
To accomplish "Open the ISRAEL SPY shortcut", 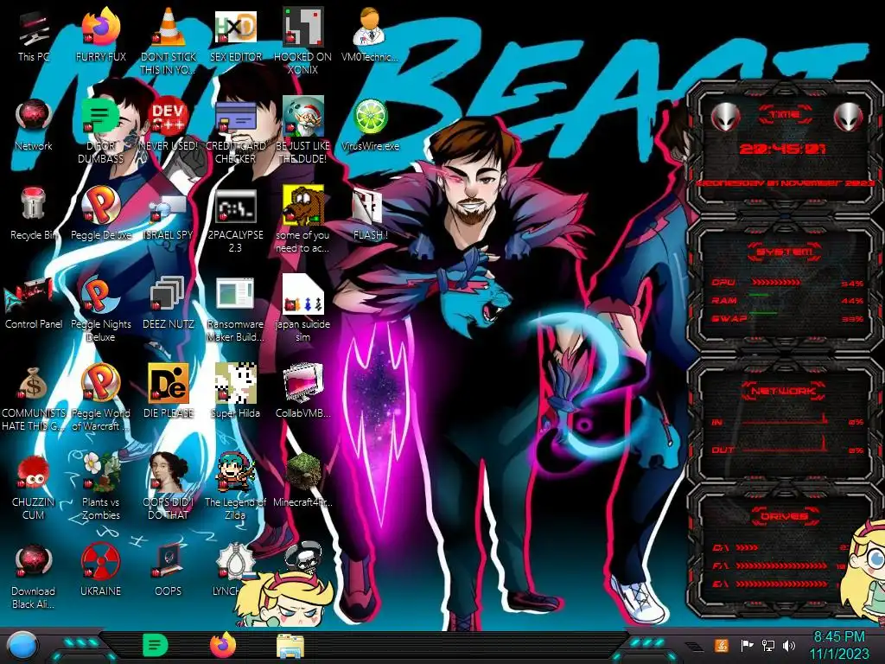I will pos(168,207).
